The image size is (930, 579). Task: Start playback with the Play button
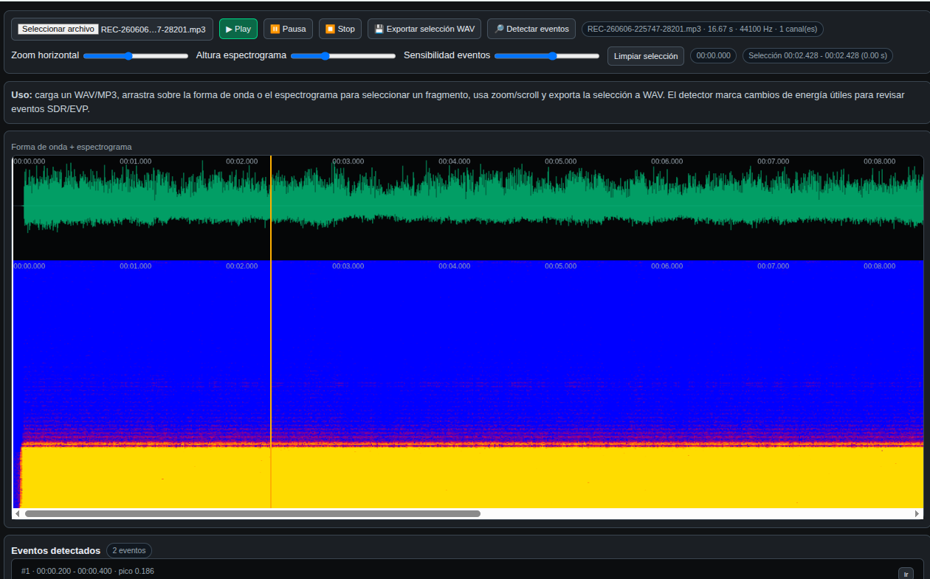[x=238, y=29]
